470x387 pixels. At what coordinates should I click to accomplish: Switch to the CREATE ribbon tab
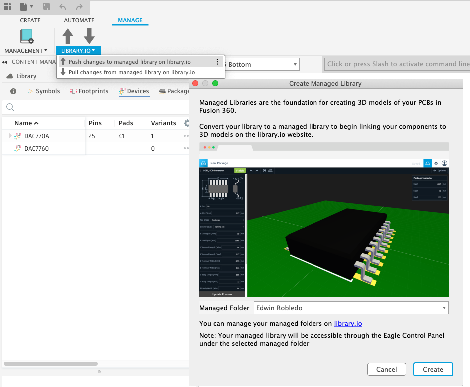[x=30, y=20]
